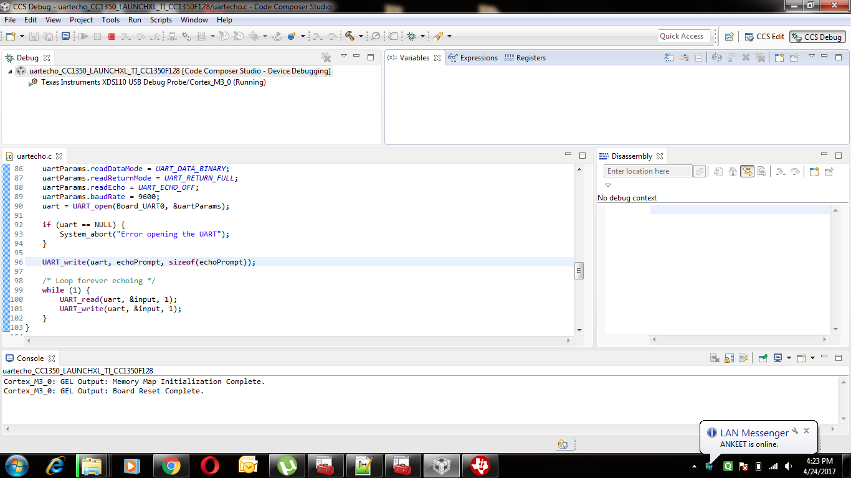
Task: Clear the Console output
Action: 715,358
